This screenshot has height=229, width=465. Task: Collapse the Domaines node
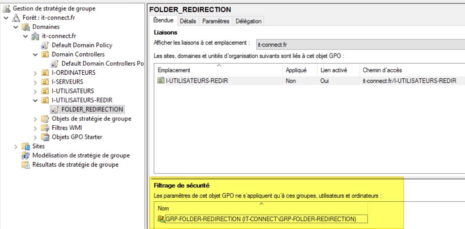point(16,27)
